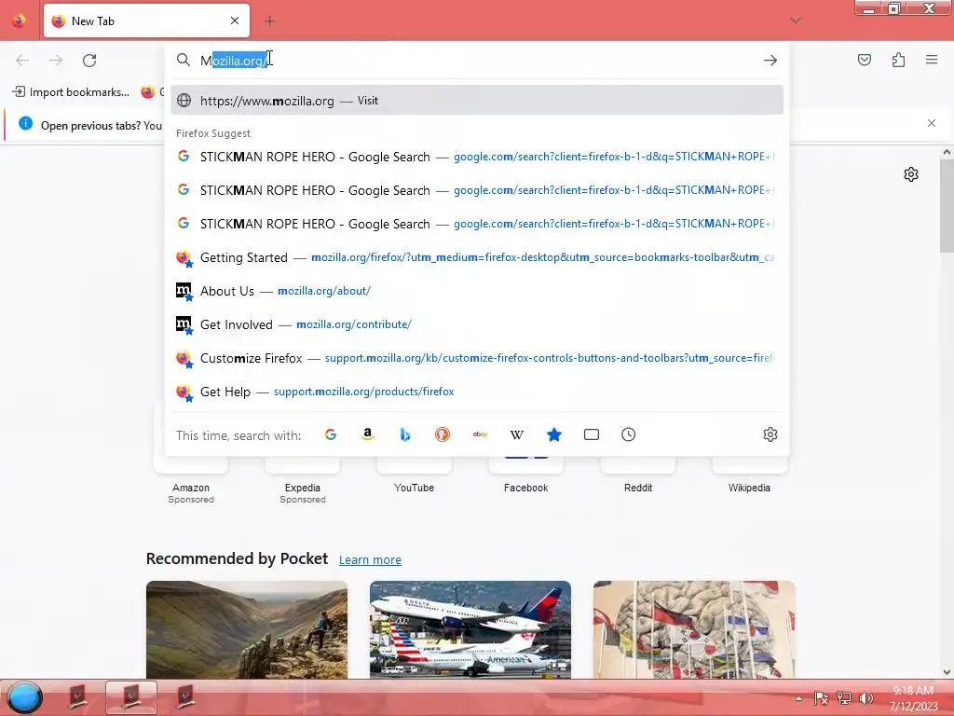This screenshot has width=954, height=716.
Task: Search this time with Google icon
Action: (331, 434)
